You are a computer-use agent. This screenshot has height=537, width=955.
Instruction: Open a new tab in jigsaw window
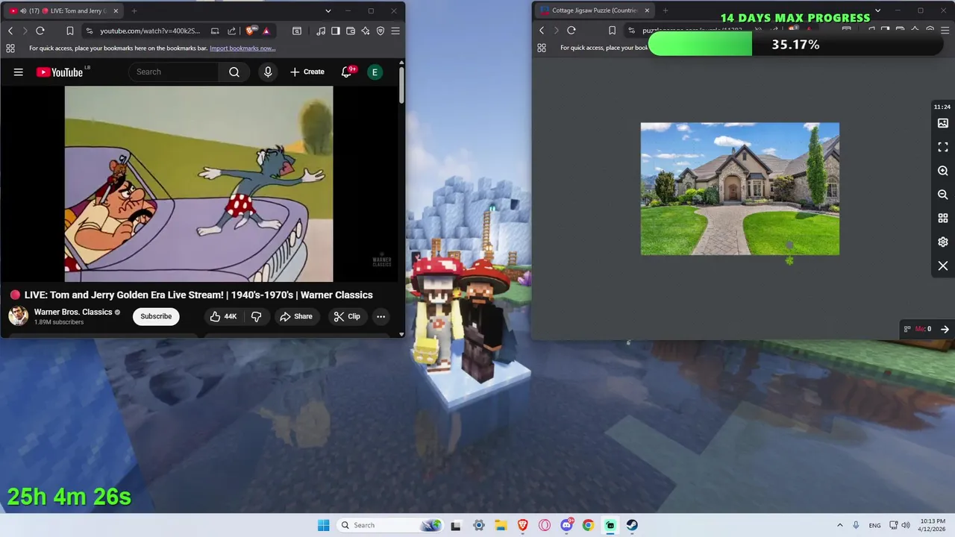tap(666, 10)
